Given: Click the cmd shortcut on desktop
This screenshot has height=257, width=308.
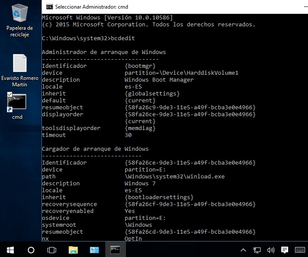Looking at the screenshot, I should pyautogui.click(x=17, y=102).
